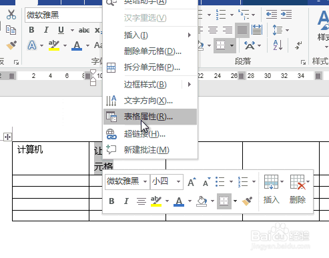Screen dimensions: 329x258
Task: Click the multilevel list icon in ribbon
Action: (244, 15)
